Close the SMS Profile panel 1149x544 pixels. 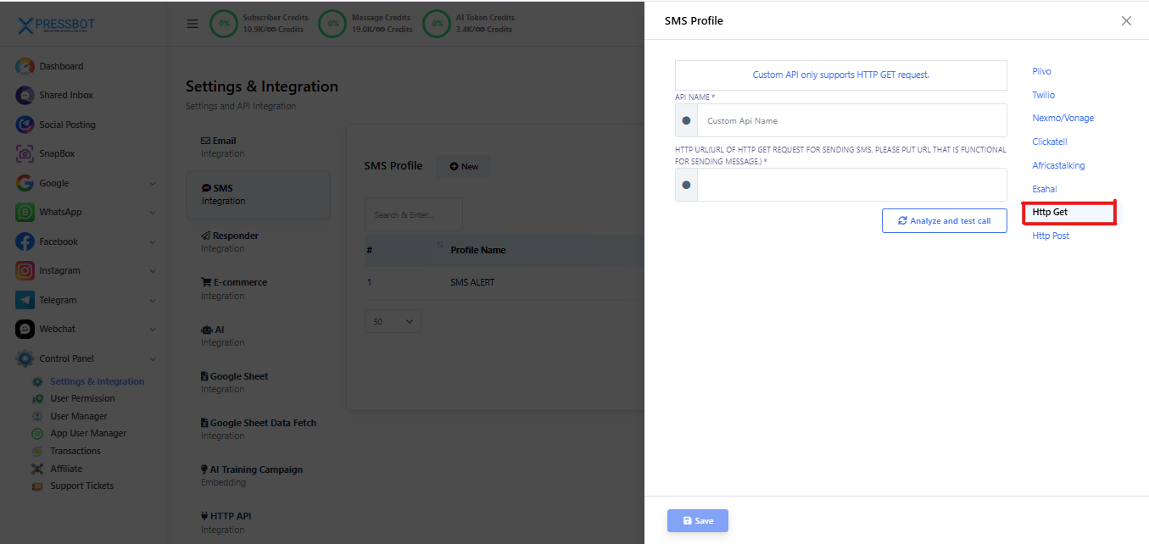tap(1126, 21)
